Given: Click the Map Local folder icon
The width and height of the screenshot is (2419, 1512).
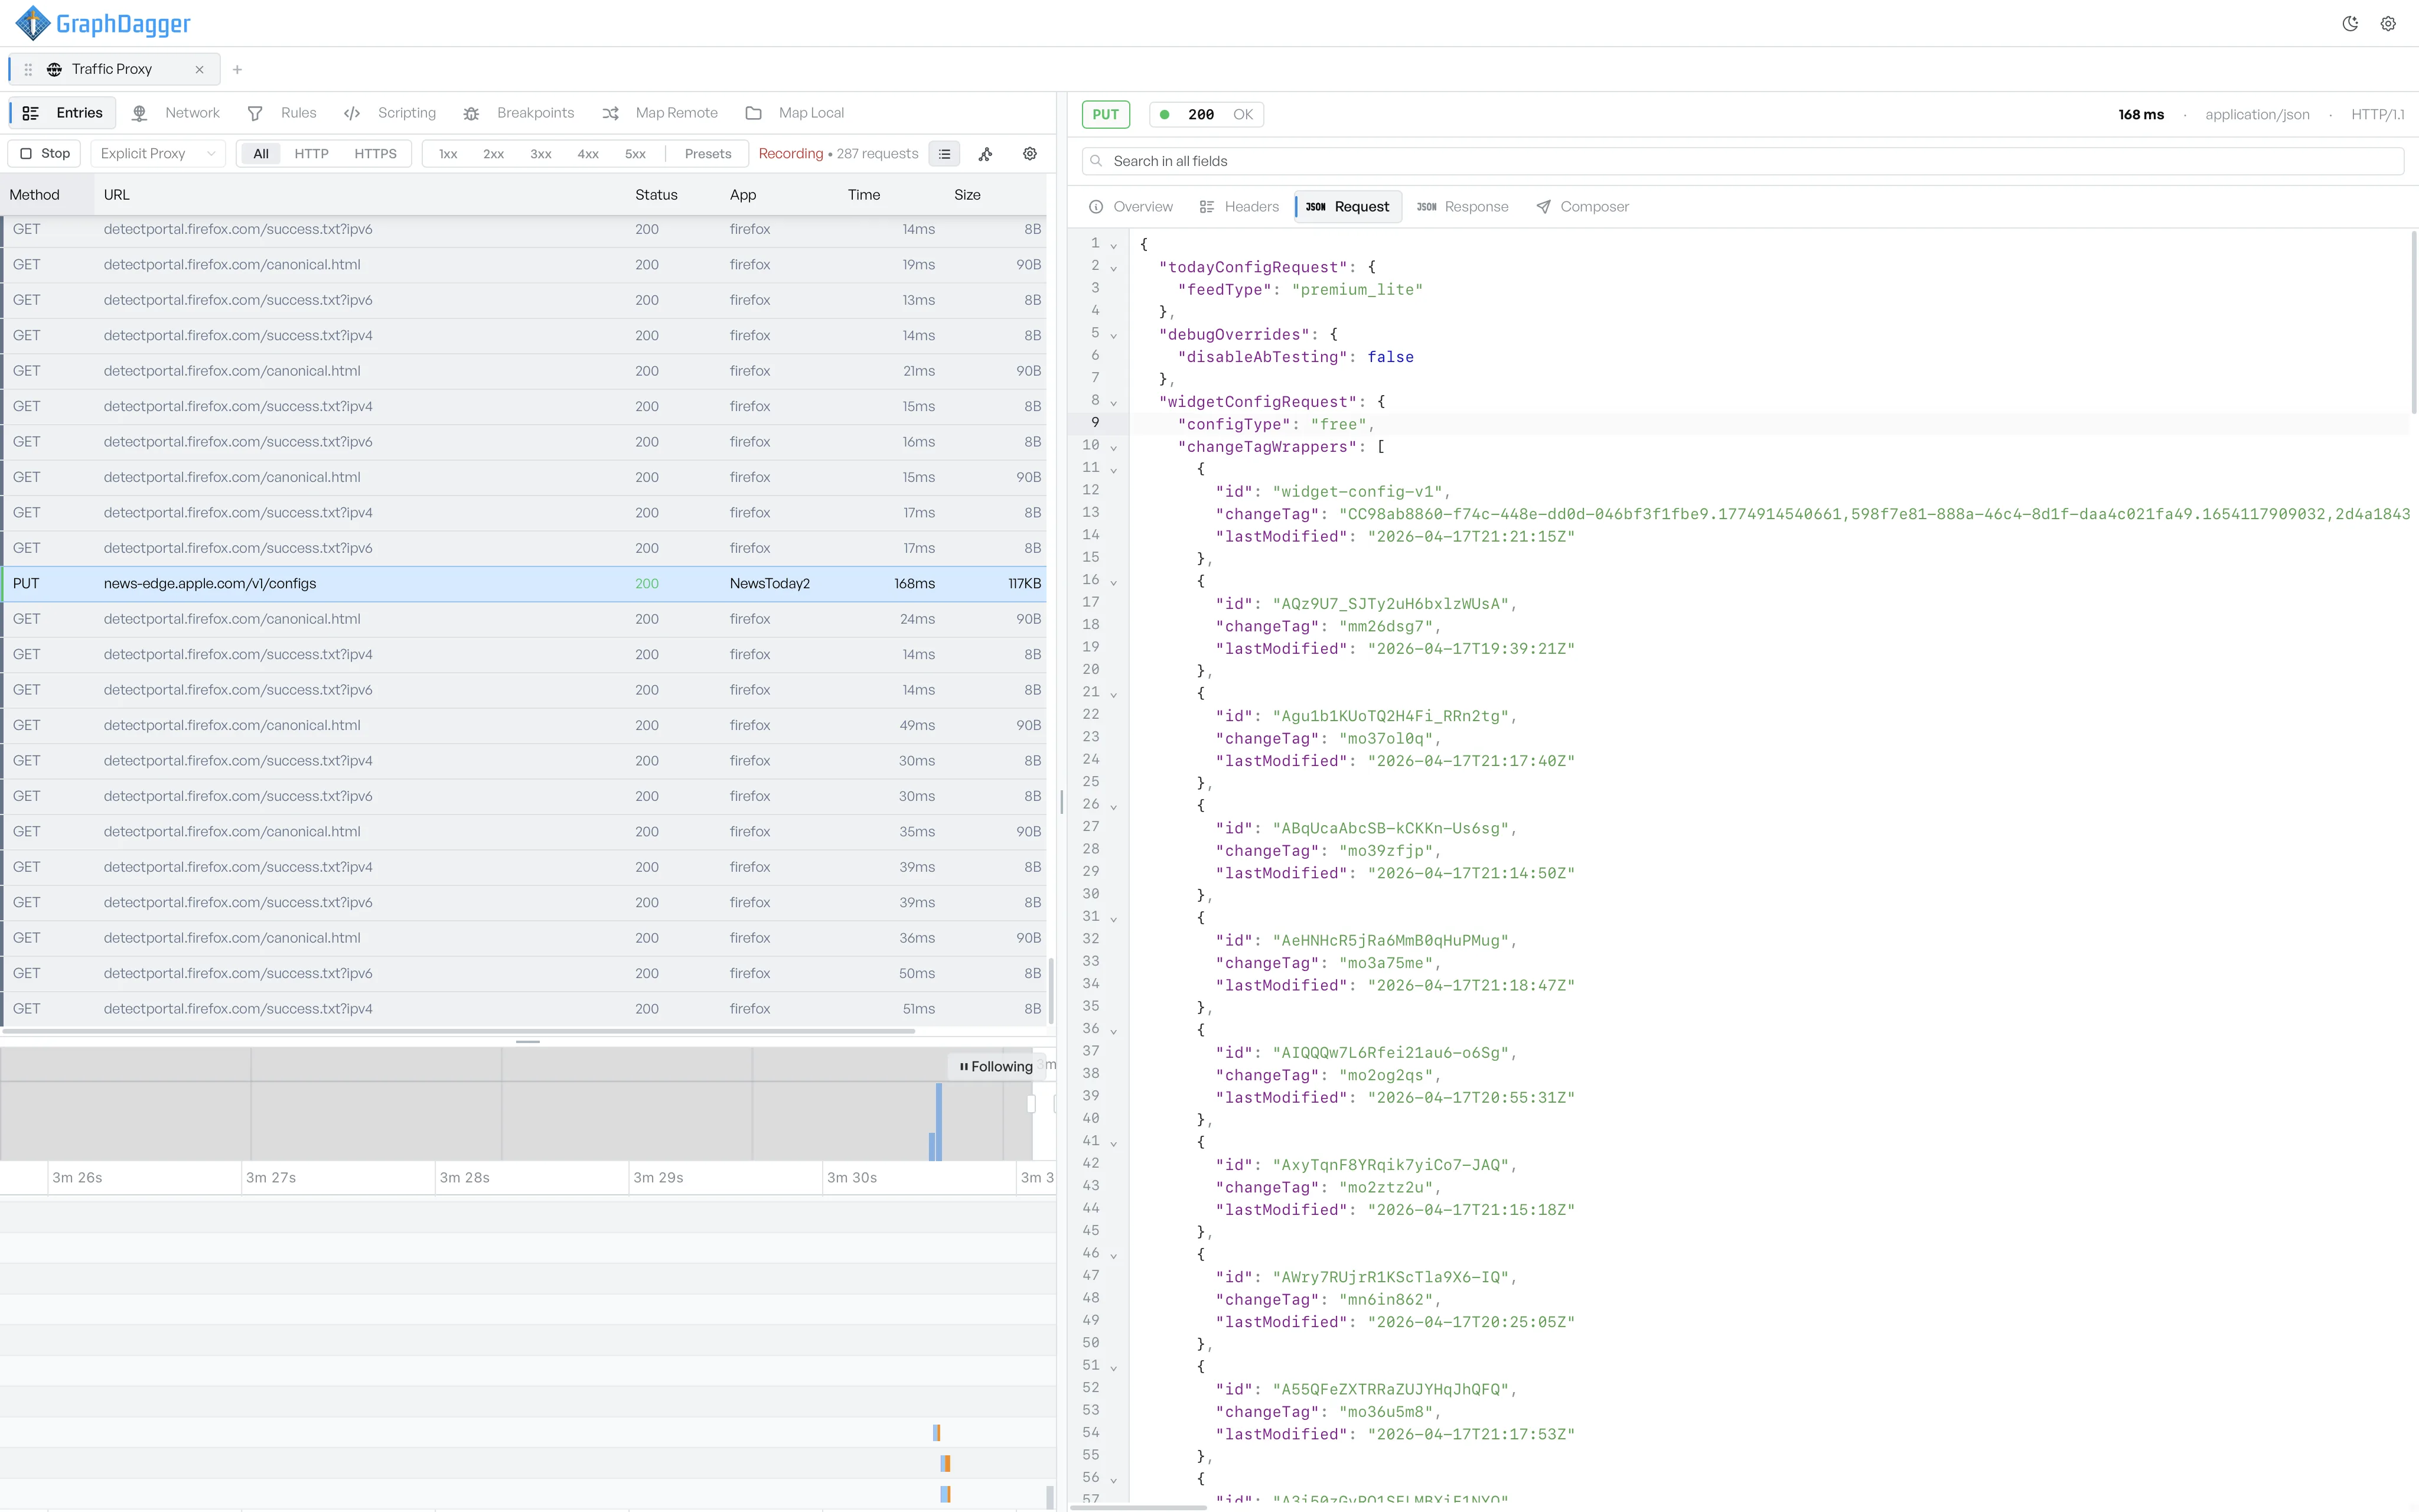Looking at the screenshot, I should [x=754, y=113].
